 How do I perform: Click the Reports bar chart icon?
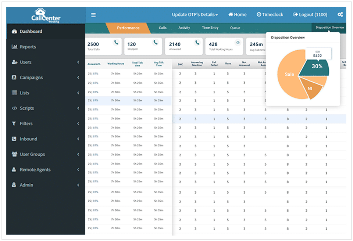click(14, 47)
